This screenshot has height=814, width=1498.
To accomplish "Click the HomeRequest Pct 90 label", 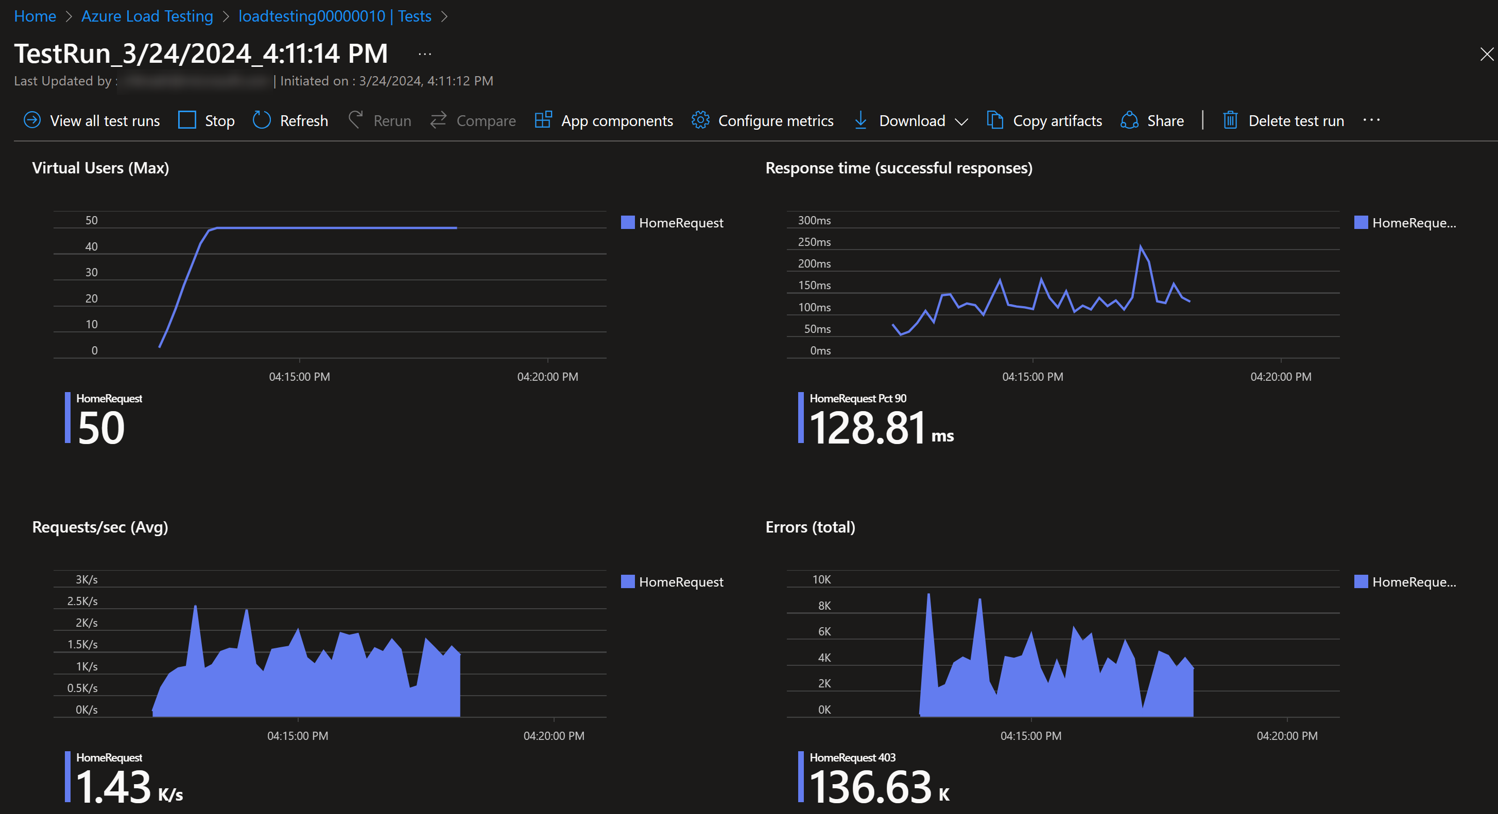I will [858, 399].
